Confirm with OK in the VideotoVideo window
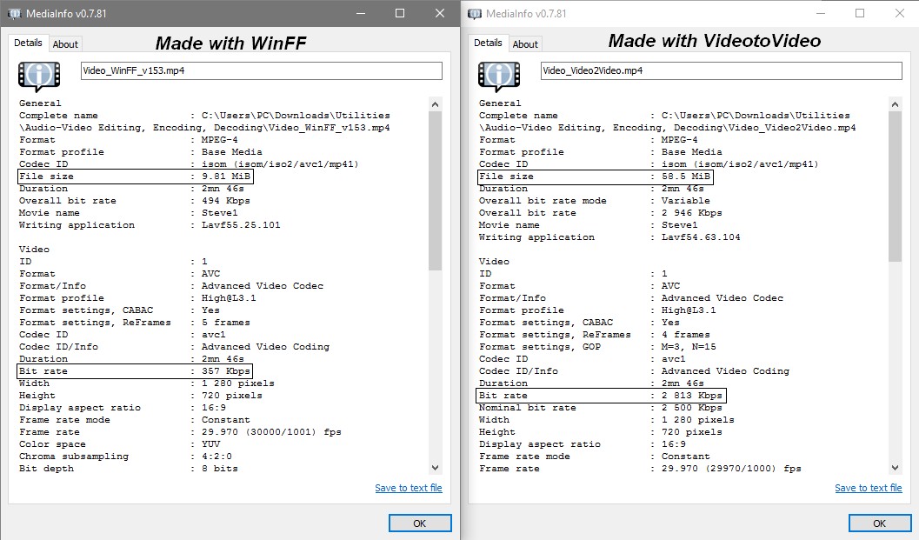Image resolution: width=919 pixels, height=540 pixels. (x=880, y=523)
